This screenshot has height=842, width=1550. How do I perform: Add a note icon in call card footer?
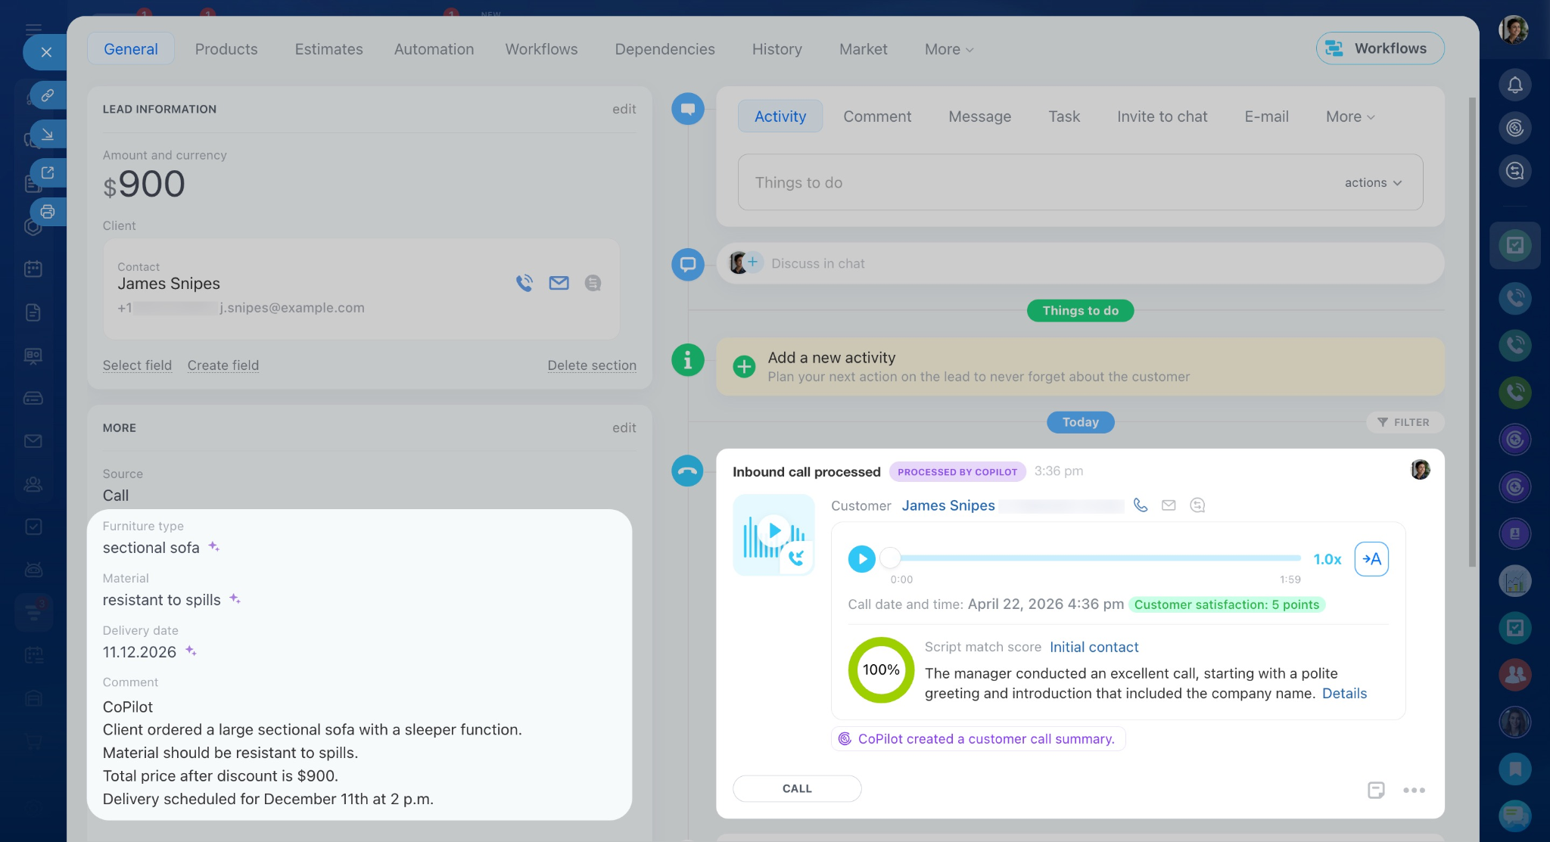coord(1376,790)
